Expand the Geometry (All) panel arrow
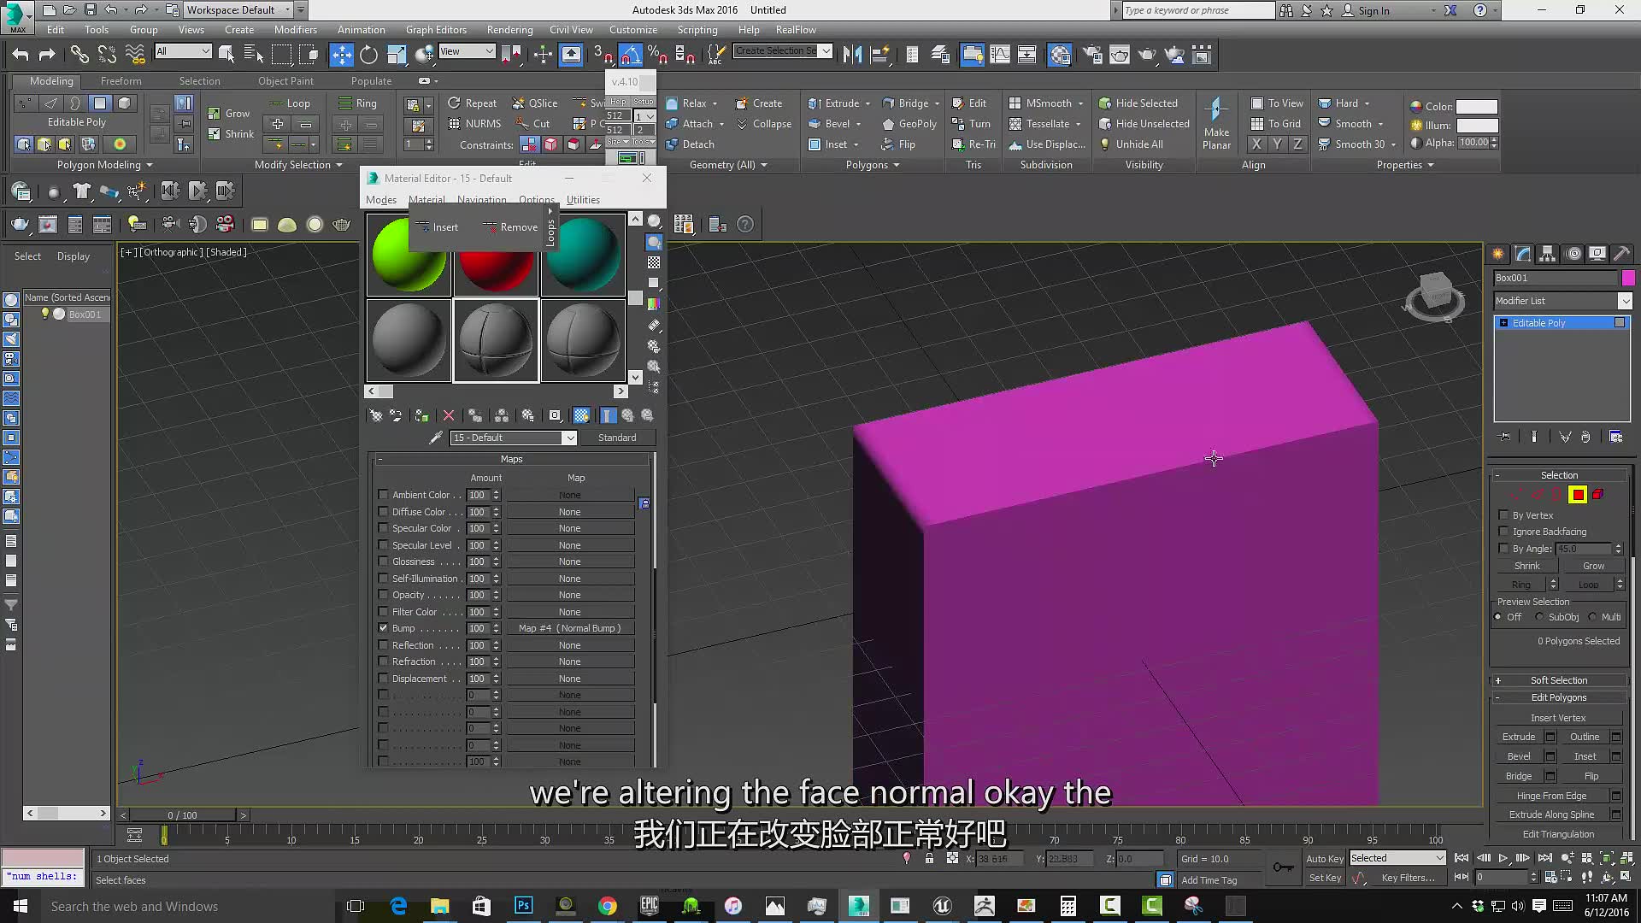The width and height of the screenshot is (1641, 923). click(764, 165)
